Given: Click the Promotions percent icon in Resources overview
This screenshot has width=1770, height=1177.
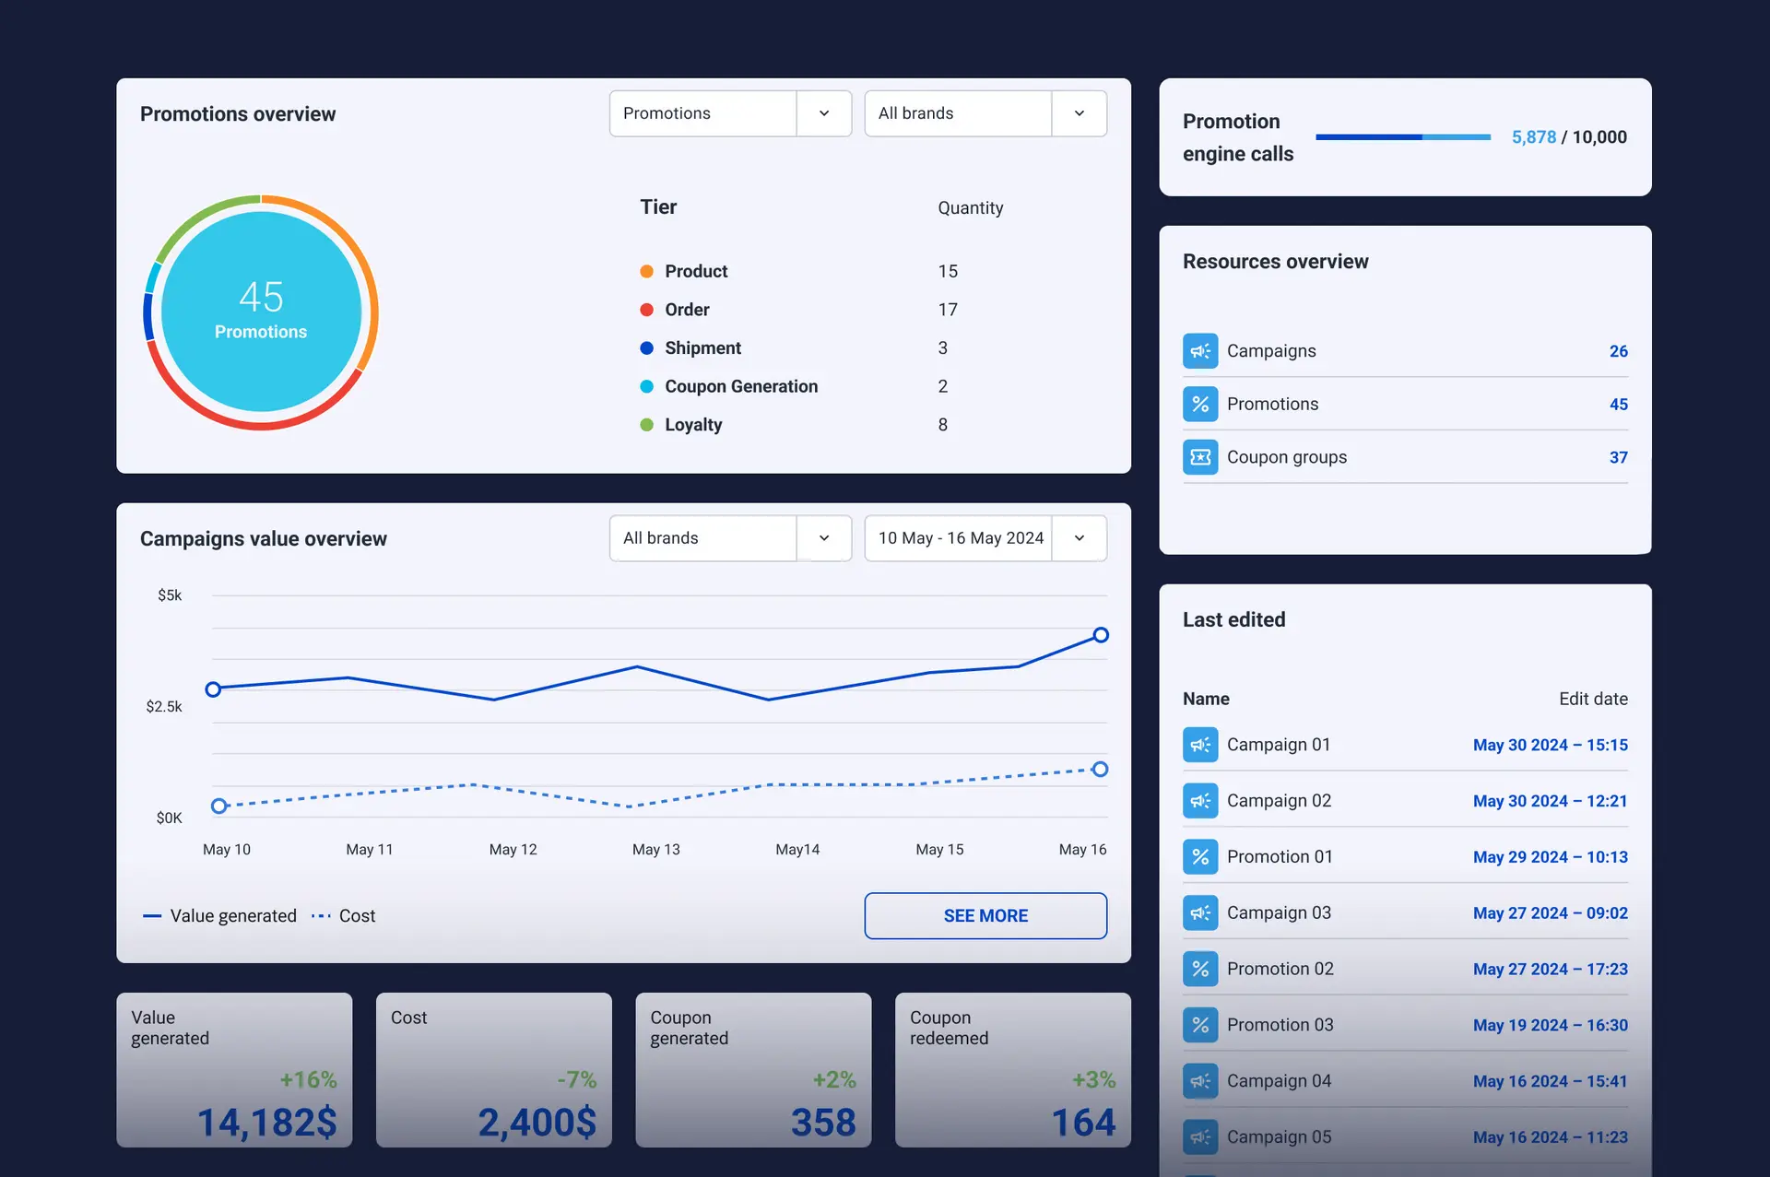Looking at the screenshot, I should coord(1199,404).
